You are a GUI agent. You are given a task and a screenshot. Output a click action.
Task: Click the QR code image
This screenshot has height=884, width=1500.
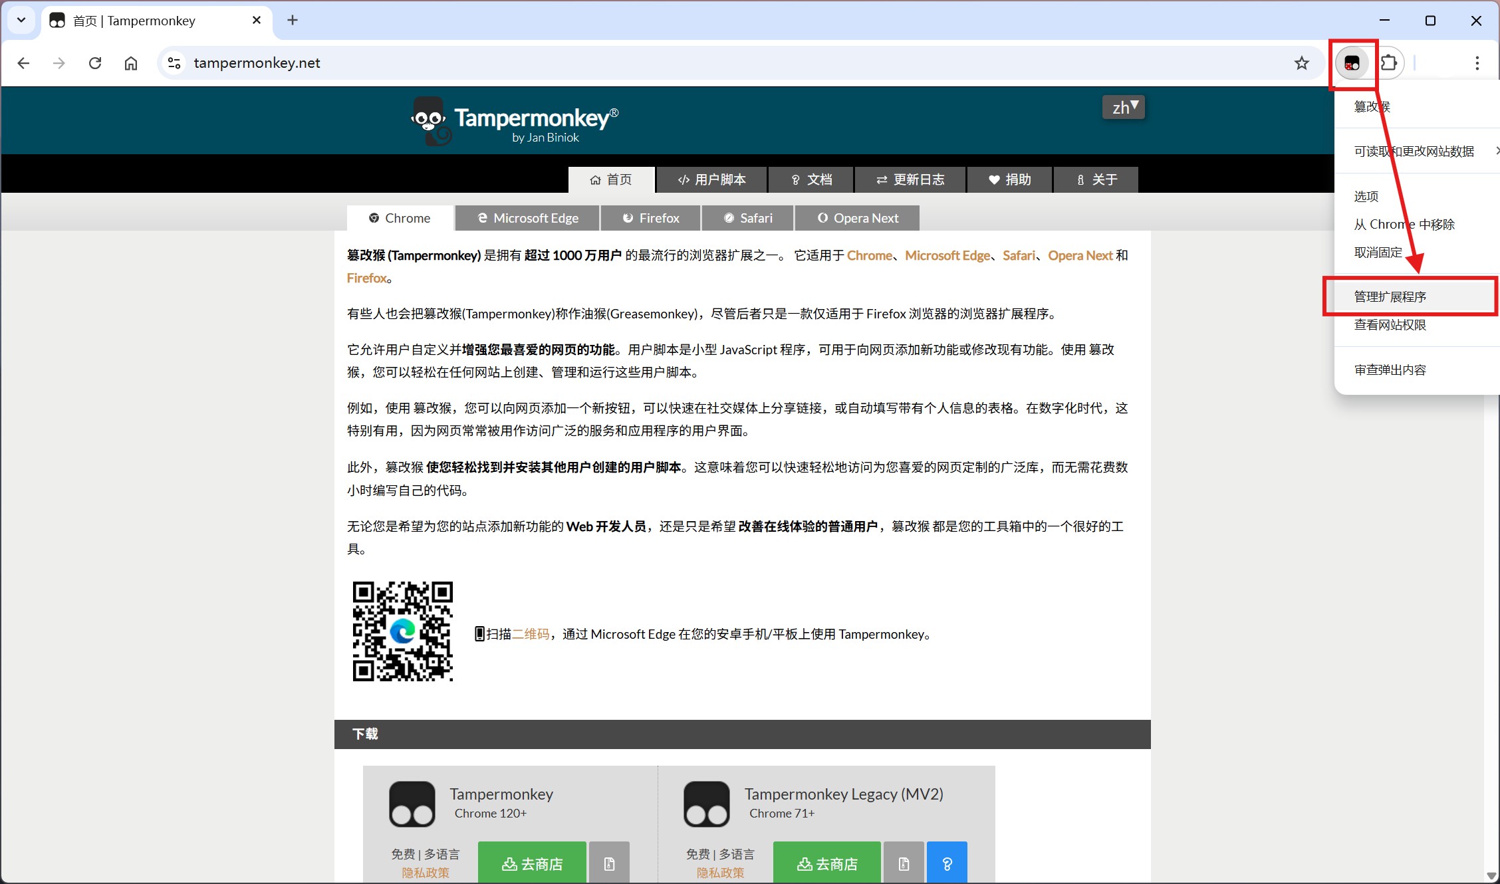[x=403, y=631]
